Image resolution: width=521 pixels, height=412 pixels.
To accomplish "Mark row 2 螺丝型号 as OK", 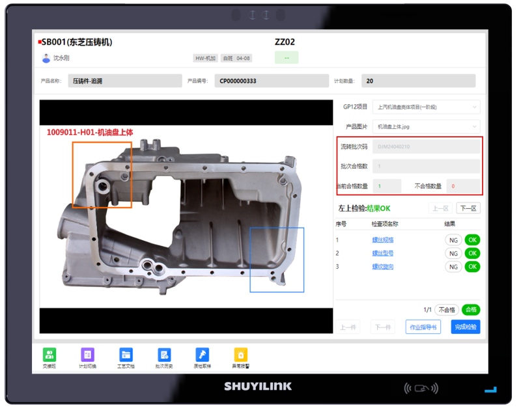I will [472, 253].
